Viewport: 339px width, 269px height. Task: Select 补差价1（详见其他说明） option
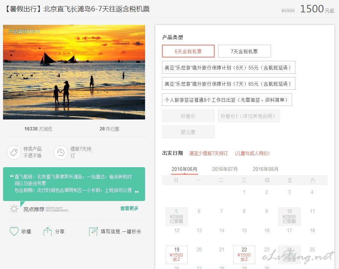click(x=249, y=116)
